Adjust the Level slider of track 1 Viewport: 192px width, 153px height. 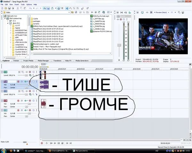click(x=26, y=75)
